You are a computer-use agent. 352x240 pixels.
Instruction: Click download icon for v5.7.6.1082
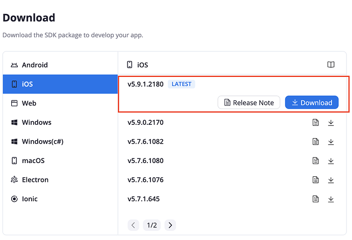click(331, 142)
